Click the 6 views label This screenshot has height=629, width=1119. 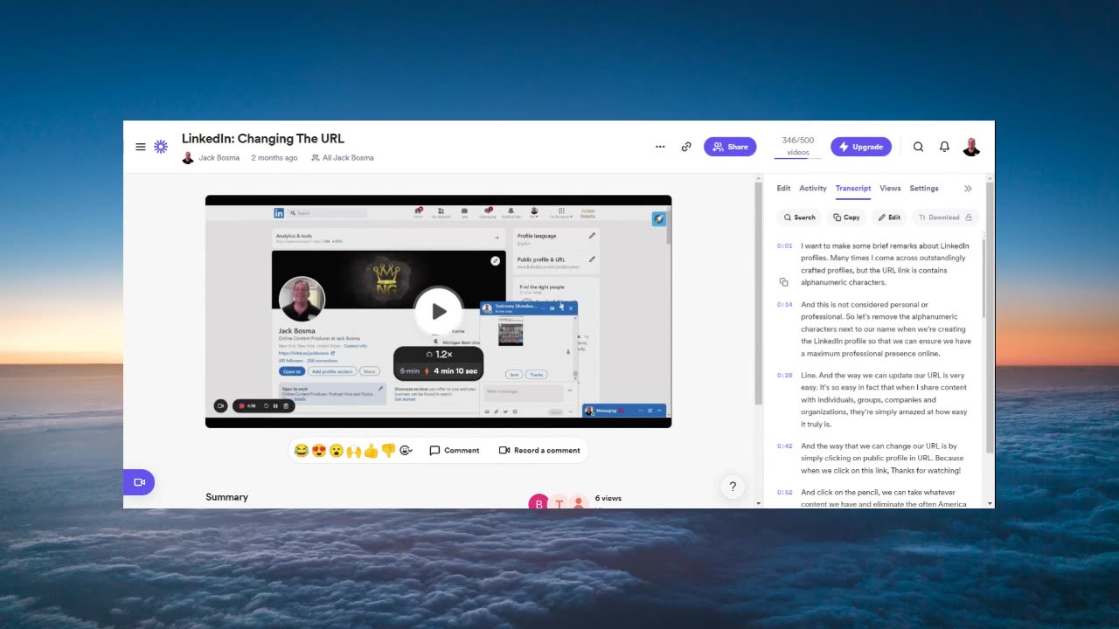[608, 498]
